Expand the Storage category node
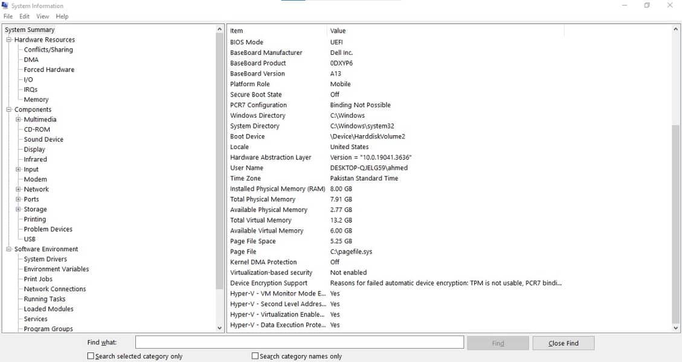The height and width of the screenshot is (362, 682). click(x=19, y=209)
